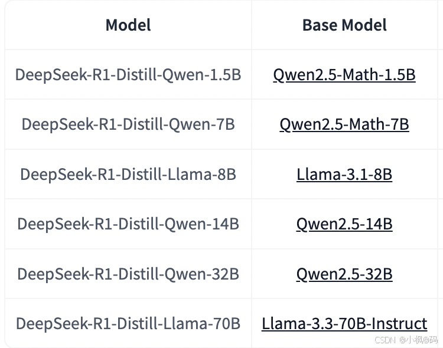Click the CSDN watermark text
443x348 pixels.
385,340
